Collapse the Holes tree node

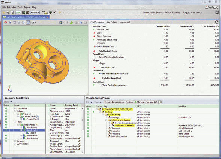coord(15,122)
